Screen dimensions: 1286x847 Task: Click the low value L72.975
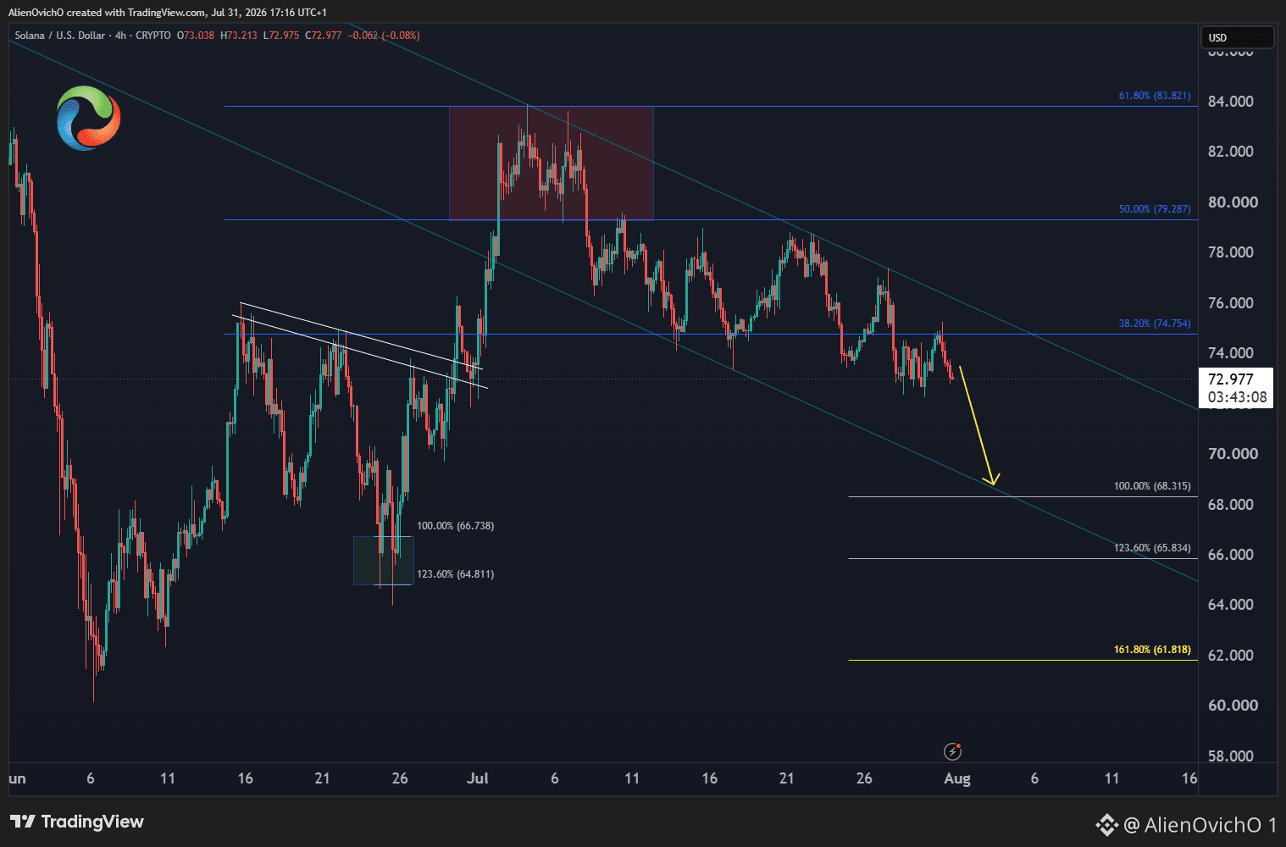(x=280, y=36)
